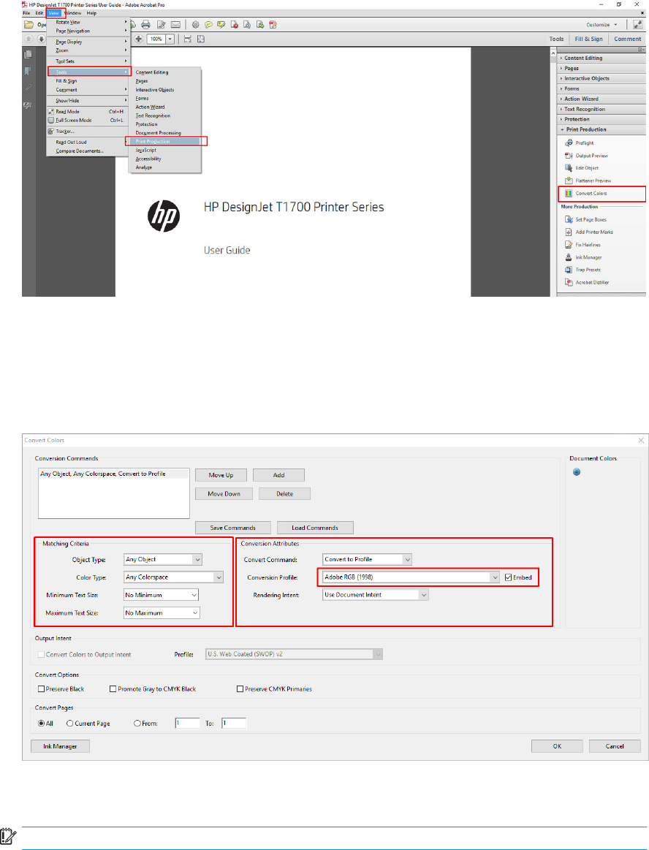Click the Move Up button
This screenshot has width=649, height=850.
pos(221,475)
